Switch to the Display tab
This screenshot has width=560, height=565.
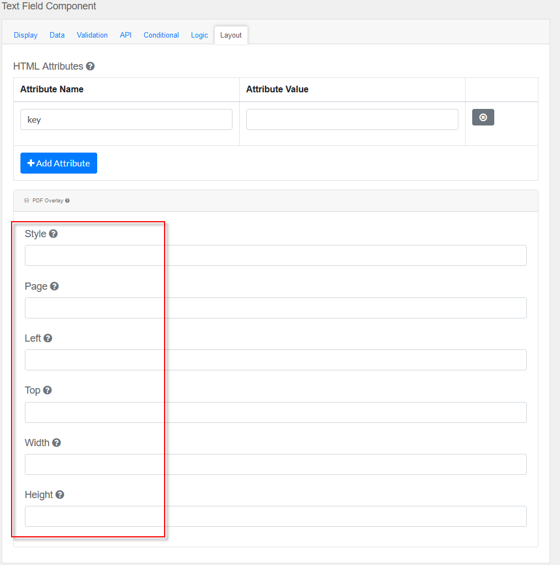[x=25, y=35]
